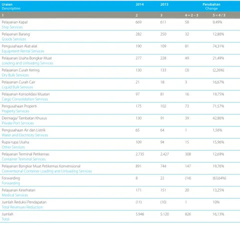Click value '2.735' for Terminal Petikemas
240x225 pixels.
[x=139, y=154]
